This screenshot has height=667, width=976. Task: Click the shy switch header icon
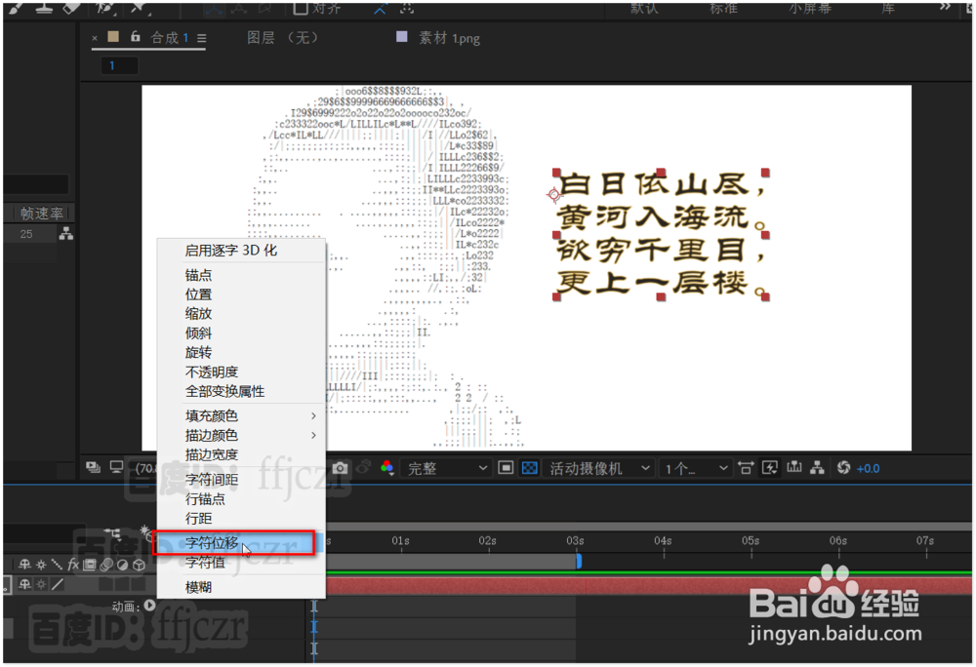click(x=25, y=565)
